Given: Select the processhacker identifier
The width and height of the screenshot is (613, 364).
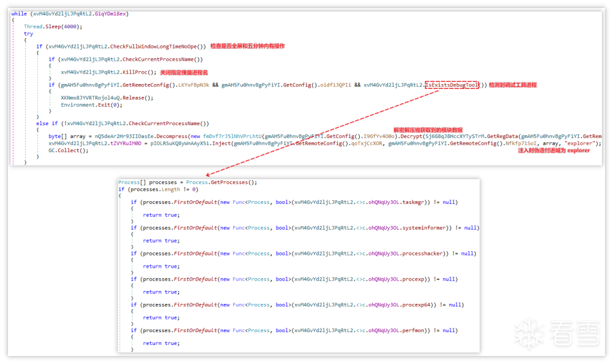Looking at the screenshot, I should pos(424,254).
